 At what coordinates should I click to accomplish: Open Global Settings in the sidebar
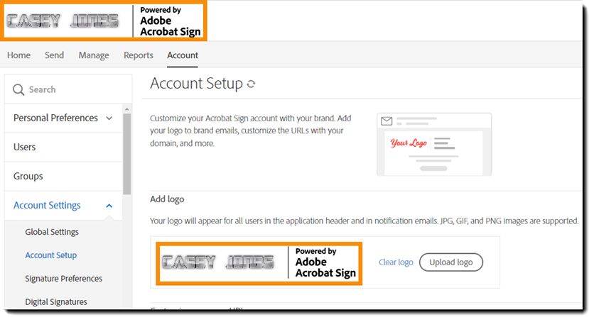[52, 232]
